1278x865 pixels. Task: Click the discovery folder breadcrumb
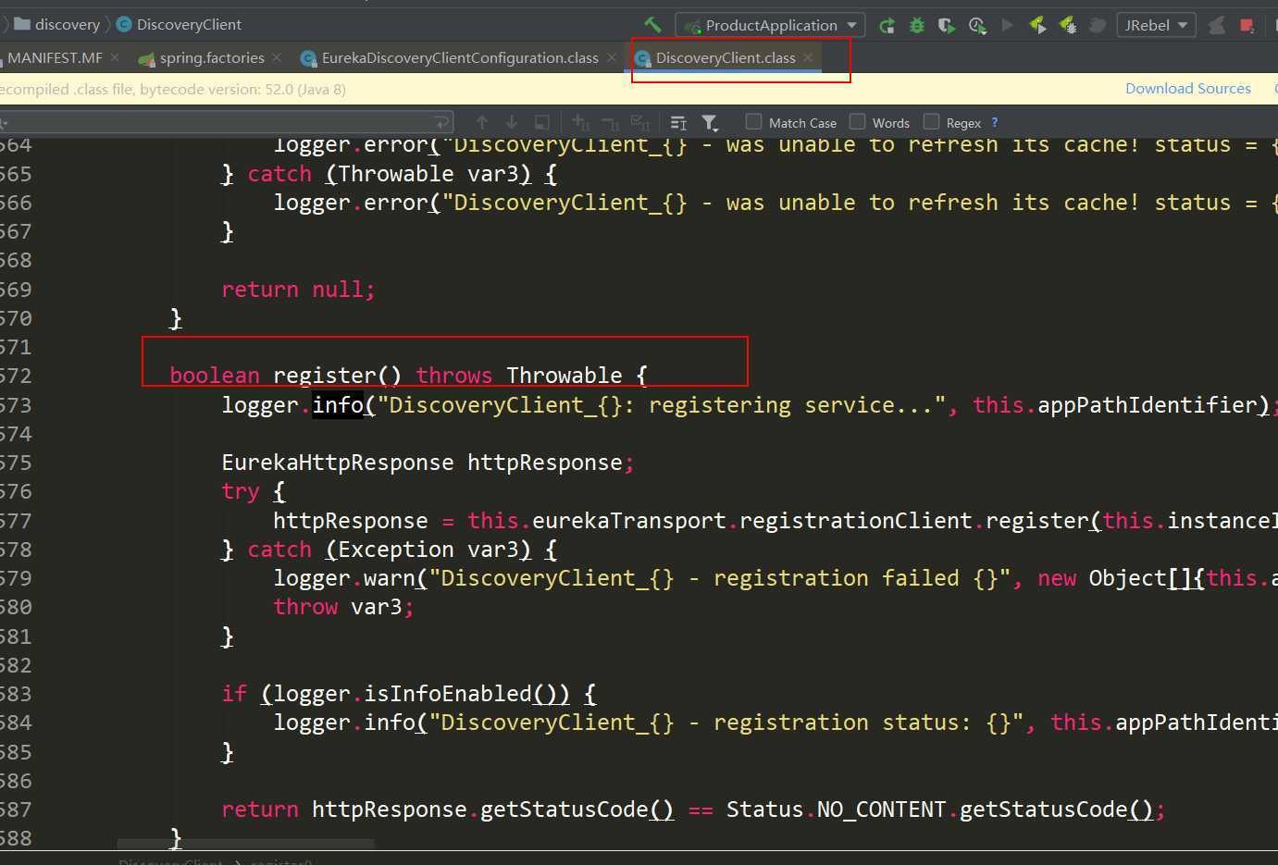(57, 25)
